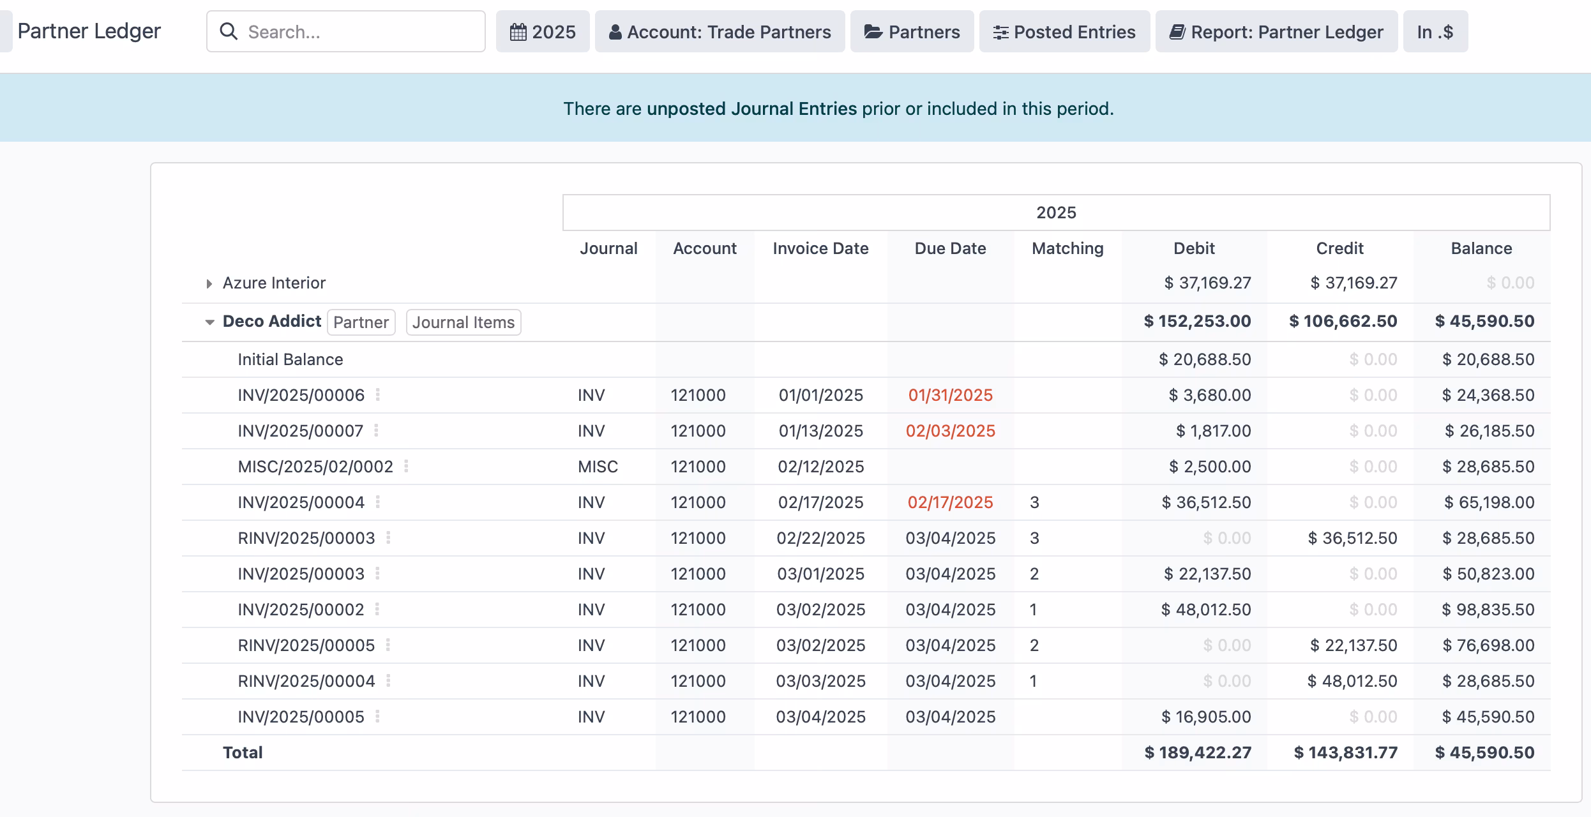Click debit amount $ 36,512.50
Viewport: 1591px width, 817px height.
[1206, 502]
